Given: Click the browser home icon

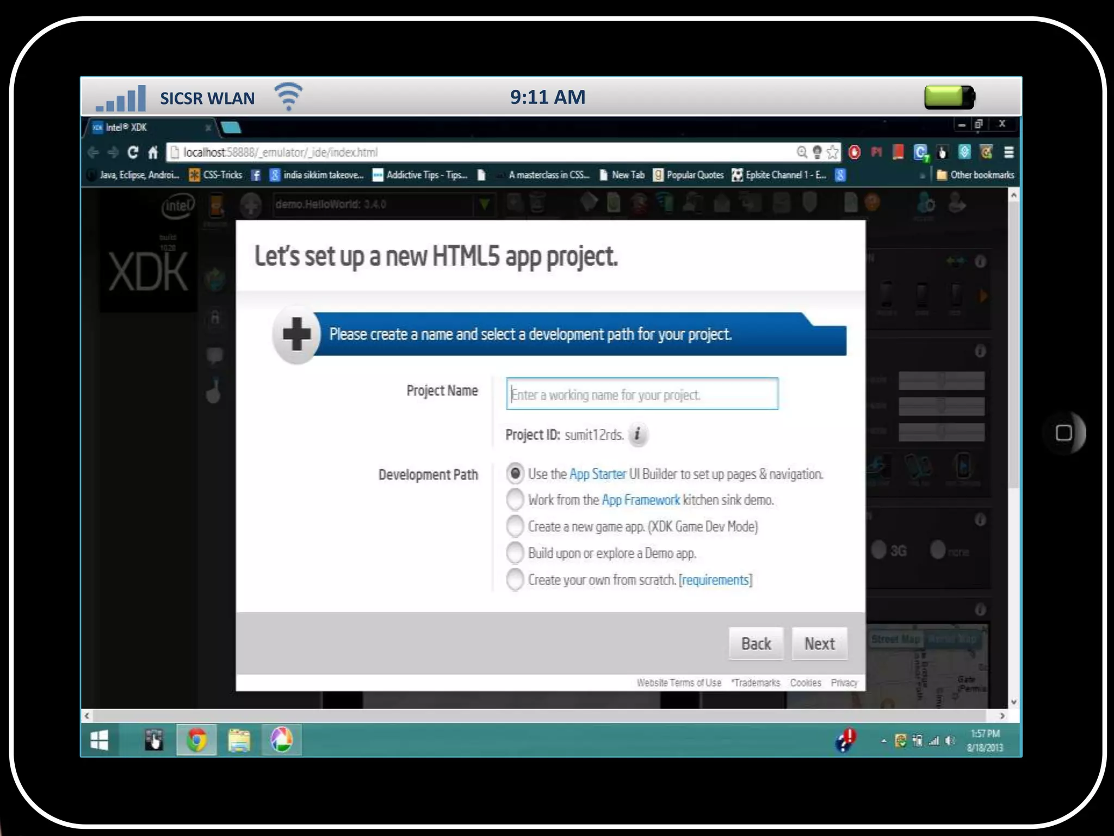Looking at the screenshot, I should tap(153, 152).
